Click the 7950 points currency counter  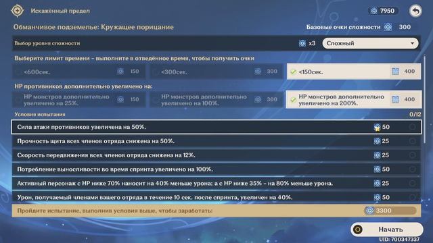[x=384, y=11]
